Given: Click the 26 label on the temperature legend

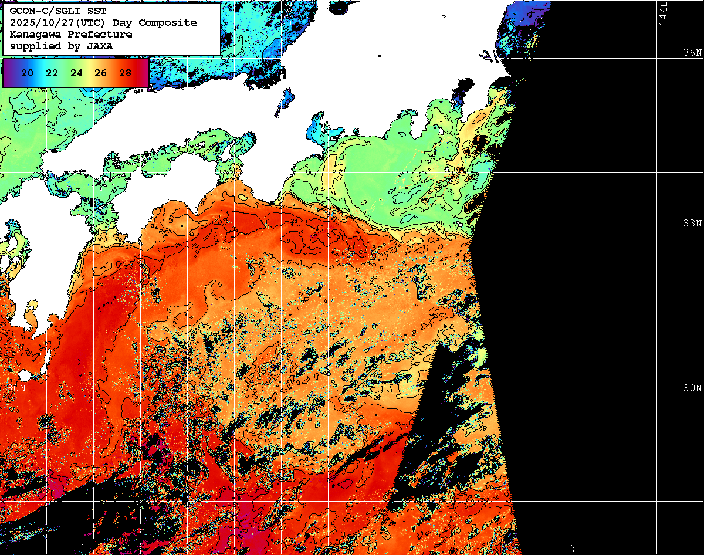Looking at the screenshot, I should (x=100, y=73).
